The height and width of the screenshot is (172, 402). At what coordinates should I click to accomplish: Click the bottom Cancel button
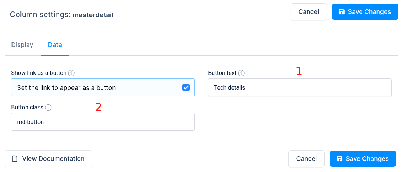click(307, 159)
